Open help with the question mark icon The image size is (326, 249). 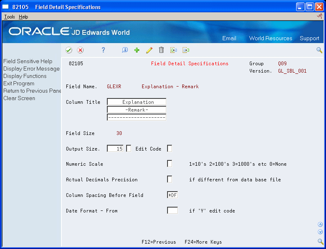click(103, 50)
